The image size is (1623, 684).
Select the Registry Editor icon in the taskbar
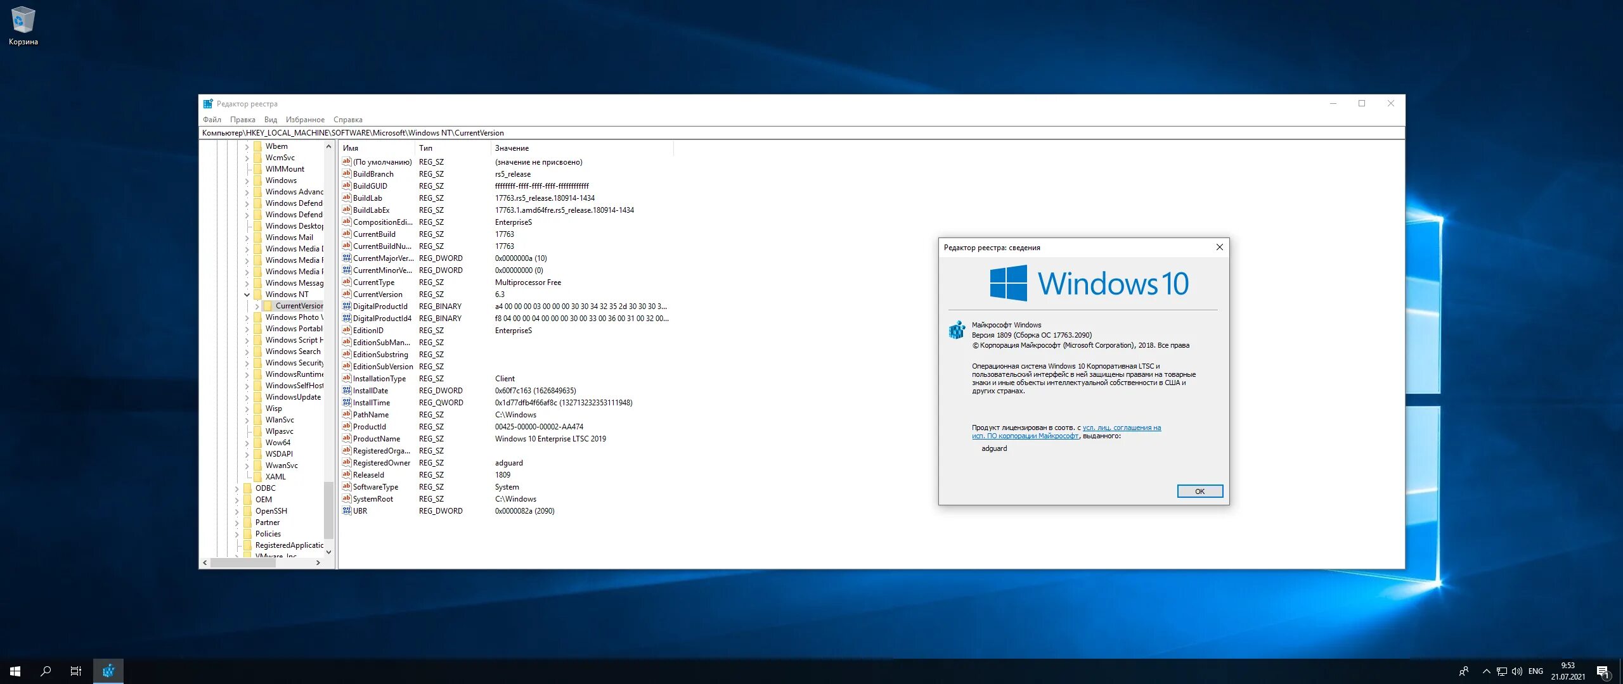[108, 671]
